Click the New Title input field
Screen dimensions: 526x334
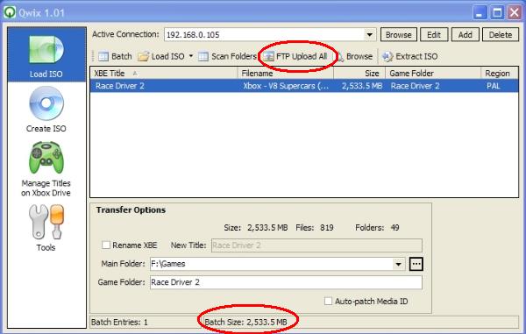316,245
